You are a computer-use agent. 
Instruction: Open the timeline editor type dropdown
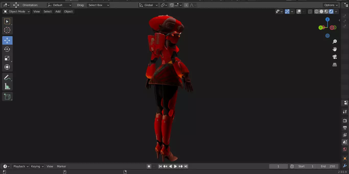6,166
